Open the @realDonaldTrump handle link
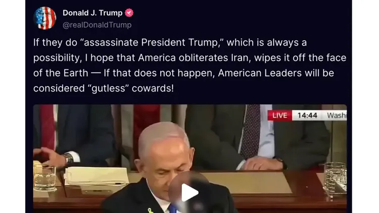 point(97,25)
